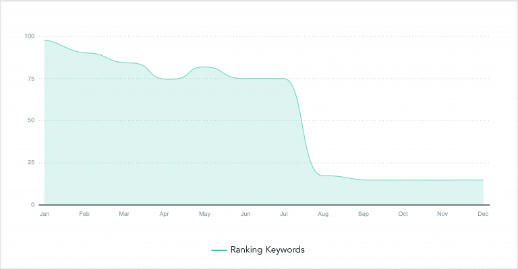Viewport: 518px width, 269px height.
Task: Select the Sep label on the x-axis
Action: 364,214
